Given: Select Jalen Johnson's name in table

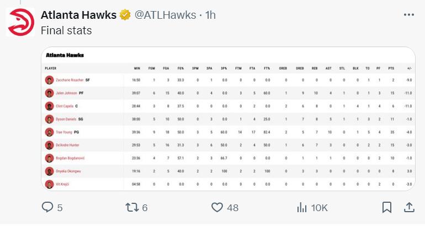Looking at the screenshot, I should [x=66, y=93].
